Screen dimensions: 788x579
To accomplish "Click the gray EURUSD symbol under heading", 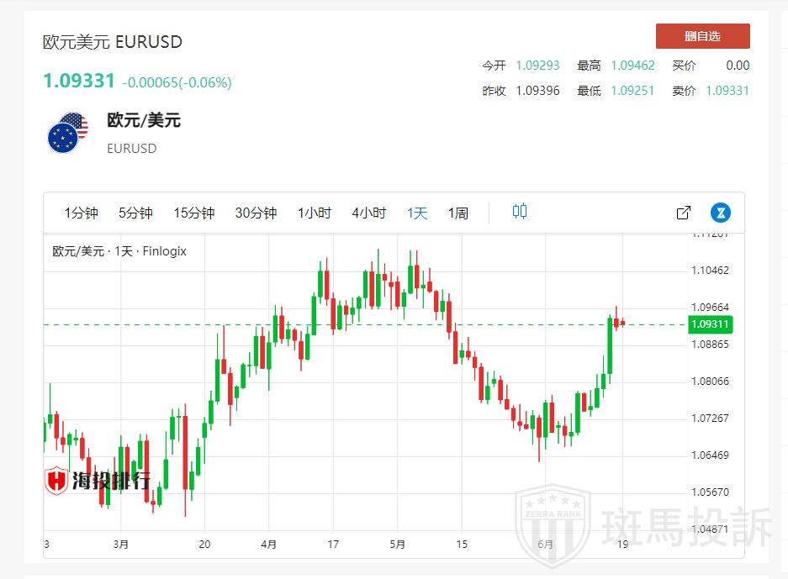I will point(132,149).
